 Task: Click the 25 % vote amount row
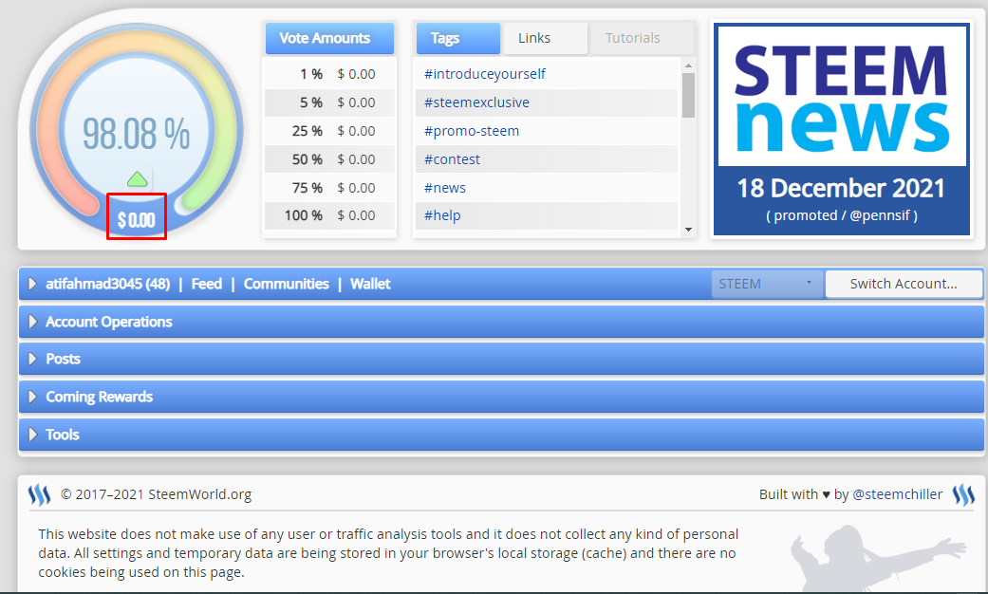click(329, 131)
